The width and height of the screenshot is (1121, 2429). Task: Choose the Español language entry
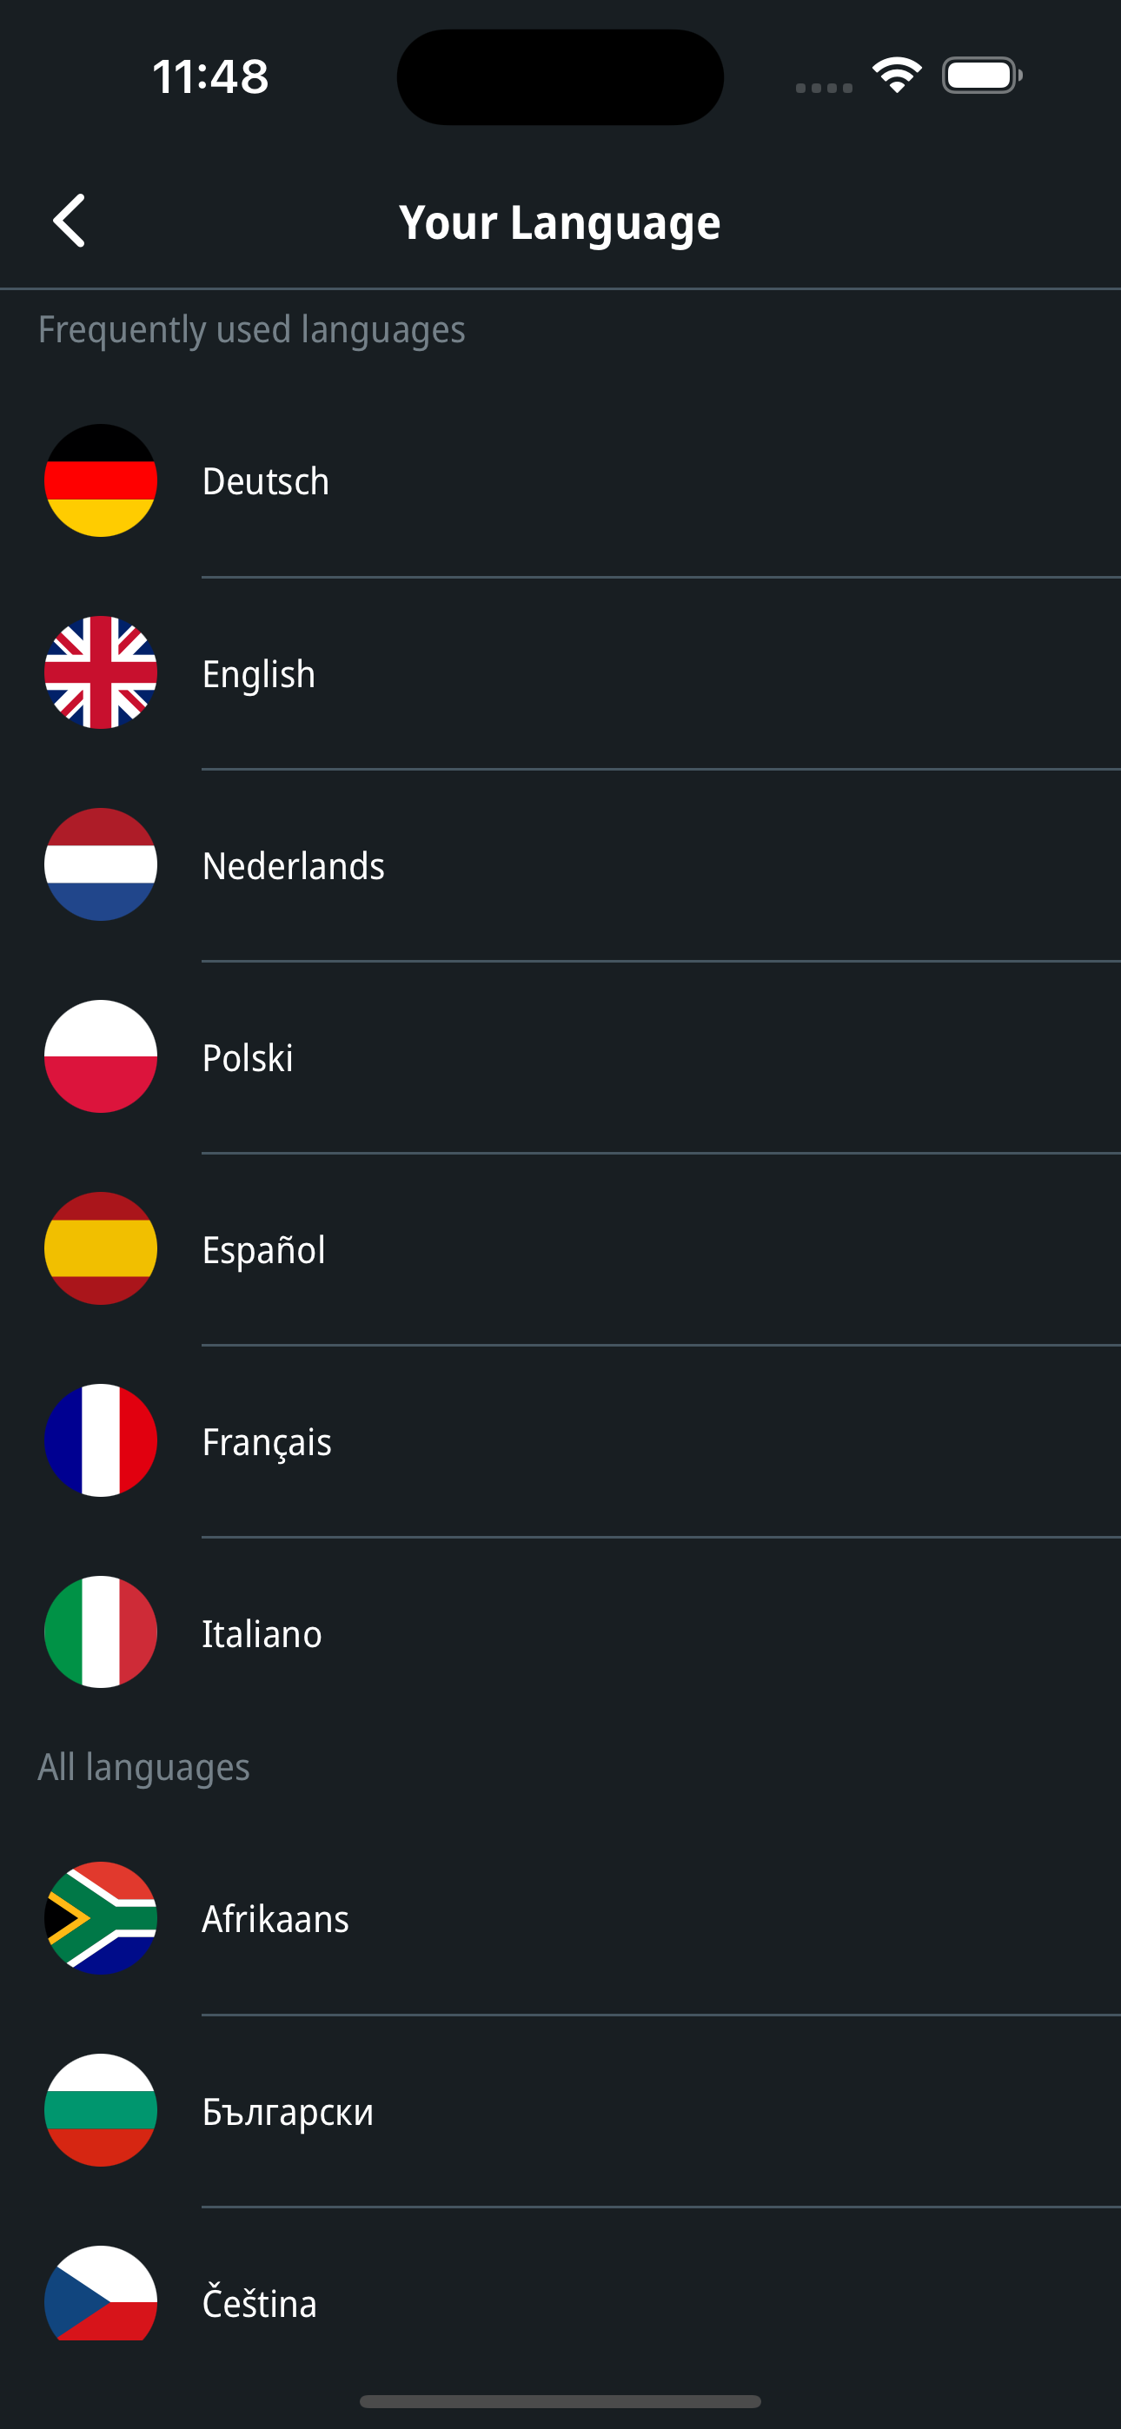pos(560,1249)
